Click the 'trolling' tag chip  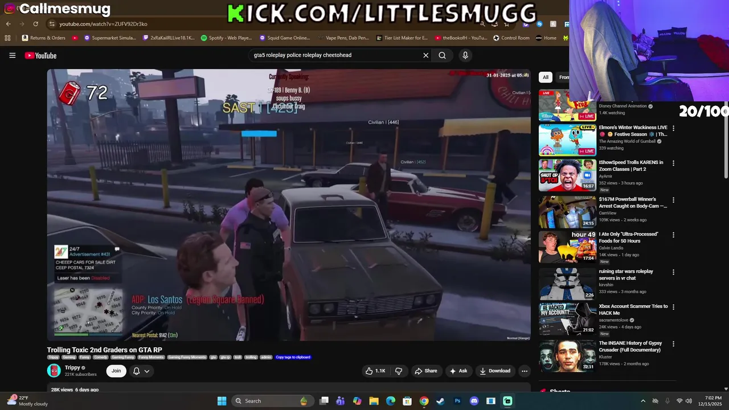point(251,357)
